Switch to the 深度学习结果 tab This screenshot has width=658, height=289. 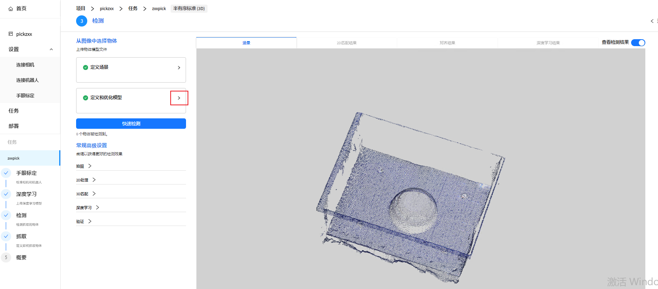[548, 43]
